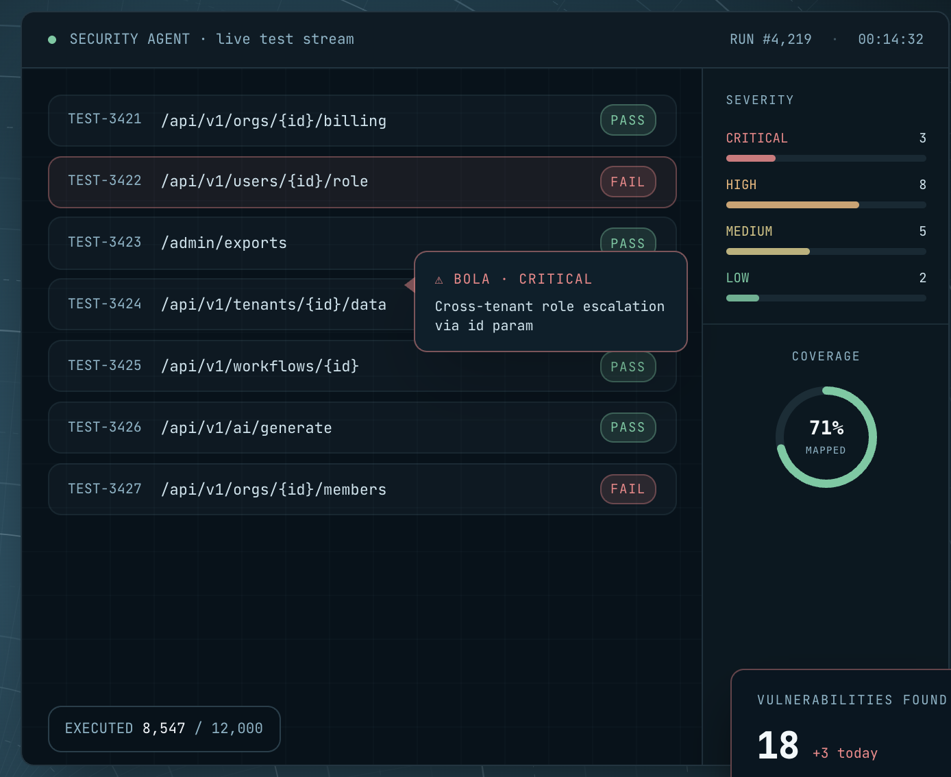The image size is (951, 777).
Task: Click the SEVERITY section heading
Action: (760, 100)
